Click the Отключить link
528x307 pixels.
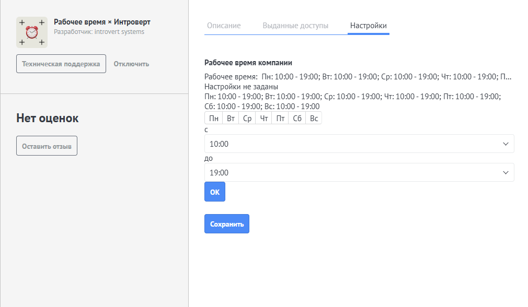click(x=131, y=64)
